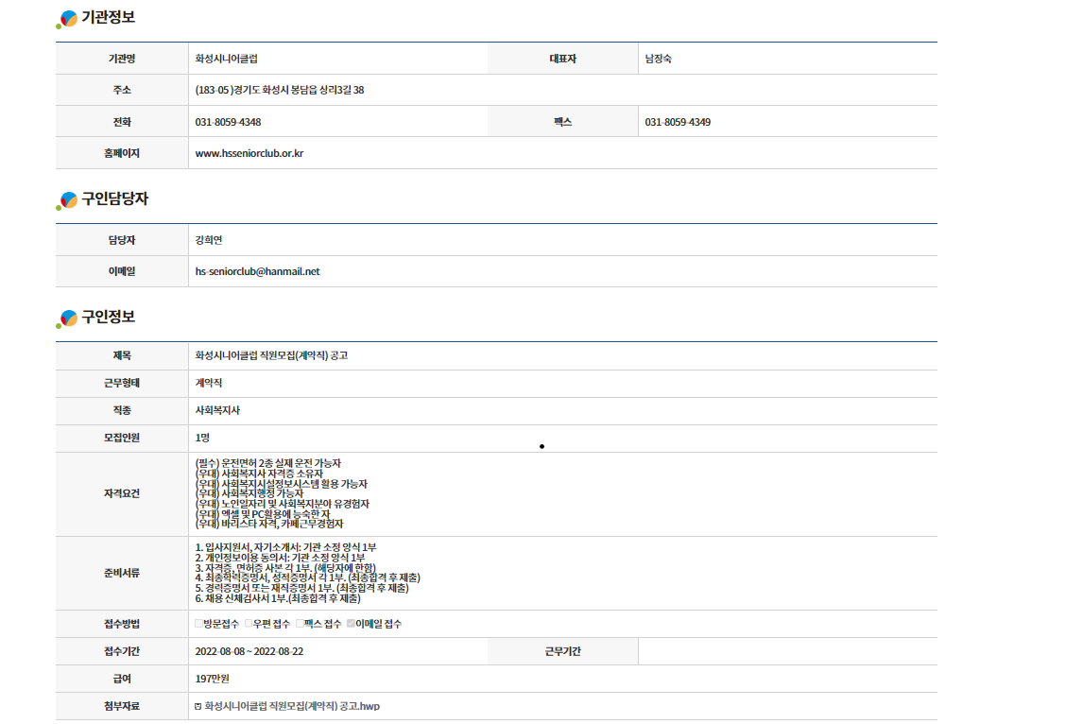
Task: Click the 준비서류 label cell
Action: [122, 573]
